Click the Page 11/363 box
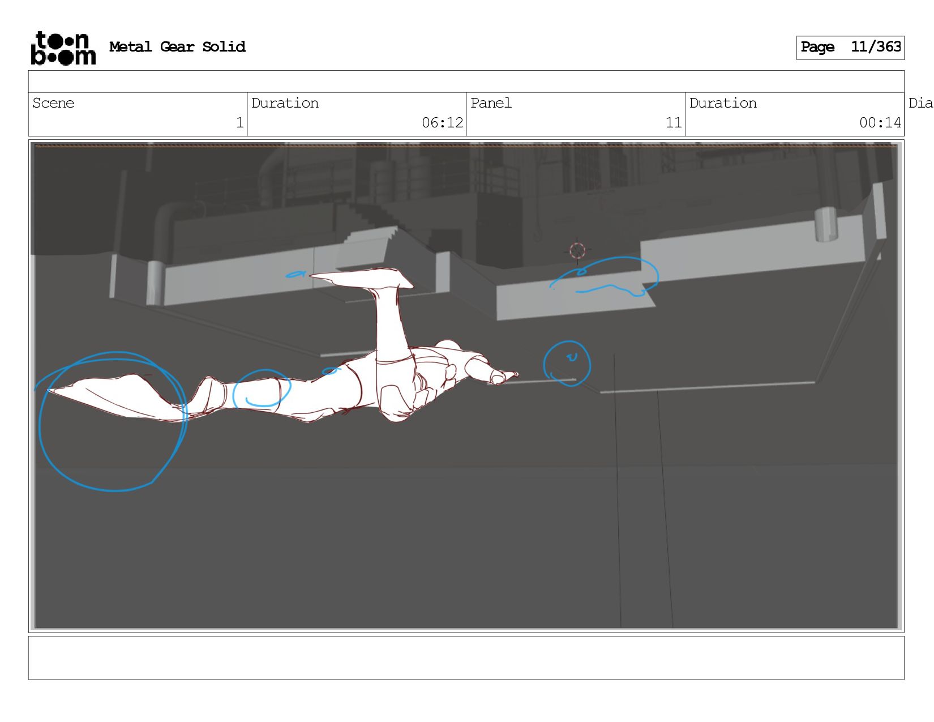Viewport: 934px width, 722px height. [x=850, y=48]
